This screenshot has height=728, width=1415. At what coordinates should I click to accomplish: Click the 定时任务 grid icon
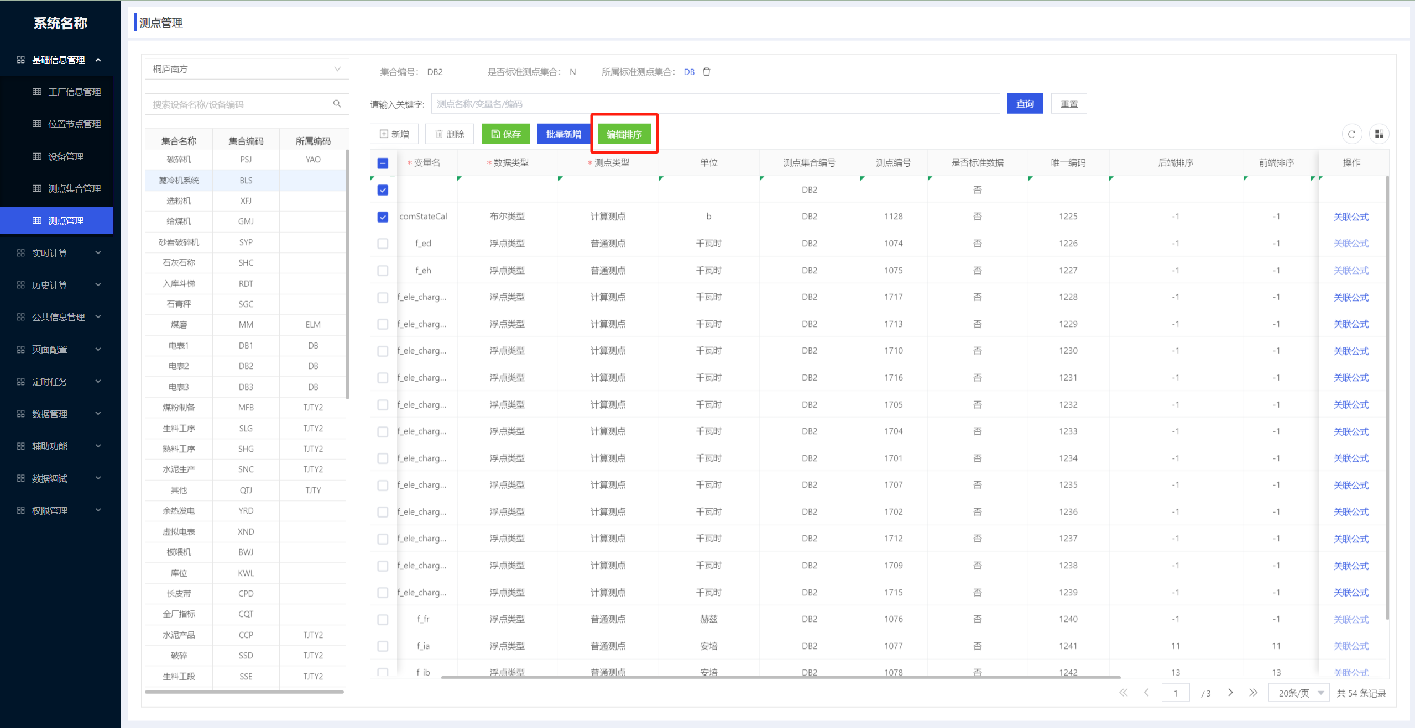point(21,382)
